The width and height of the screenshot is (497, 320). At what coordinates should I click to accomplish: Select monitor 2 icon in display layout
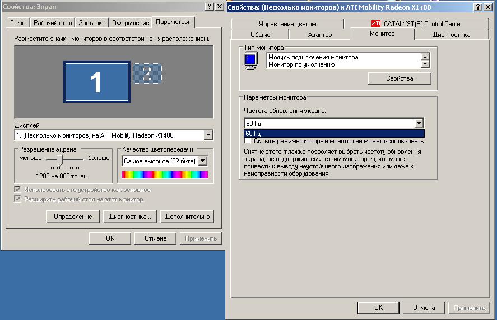[147, 73]
